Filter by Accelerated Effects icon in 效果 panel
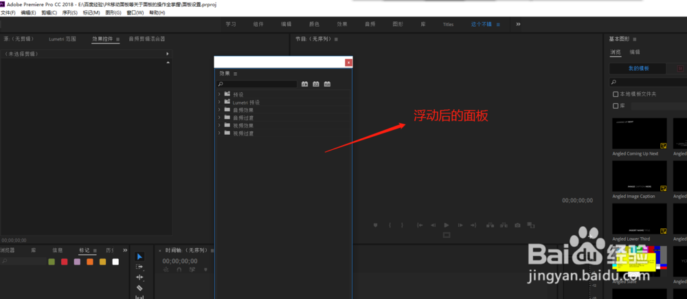The height and width of the screenshot is (299, 687). point(305,84)
